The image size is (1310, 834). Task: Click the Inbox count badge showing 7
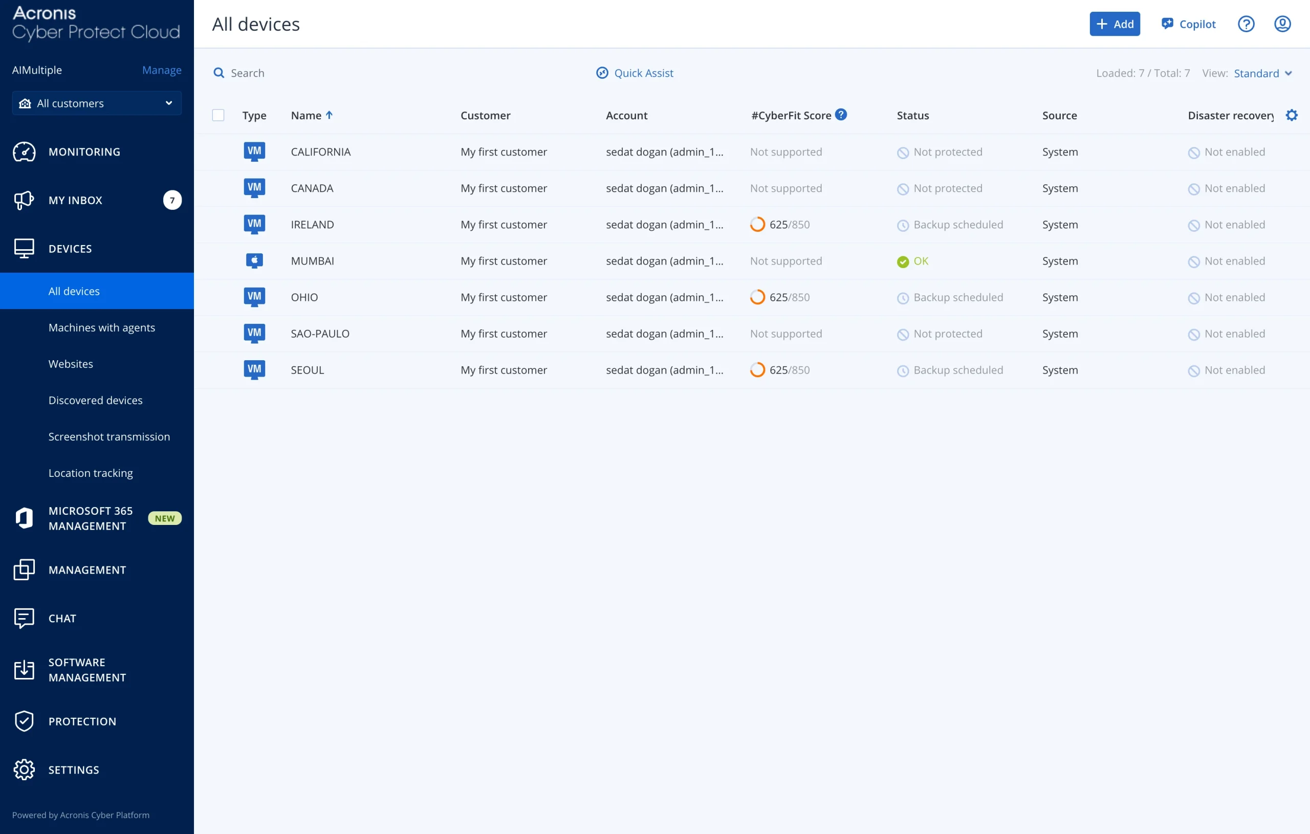point(172,200)
